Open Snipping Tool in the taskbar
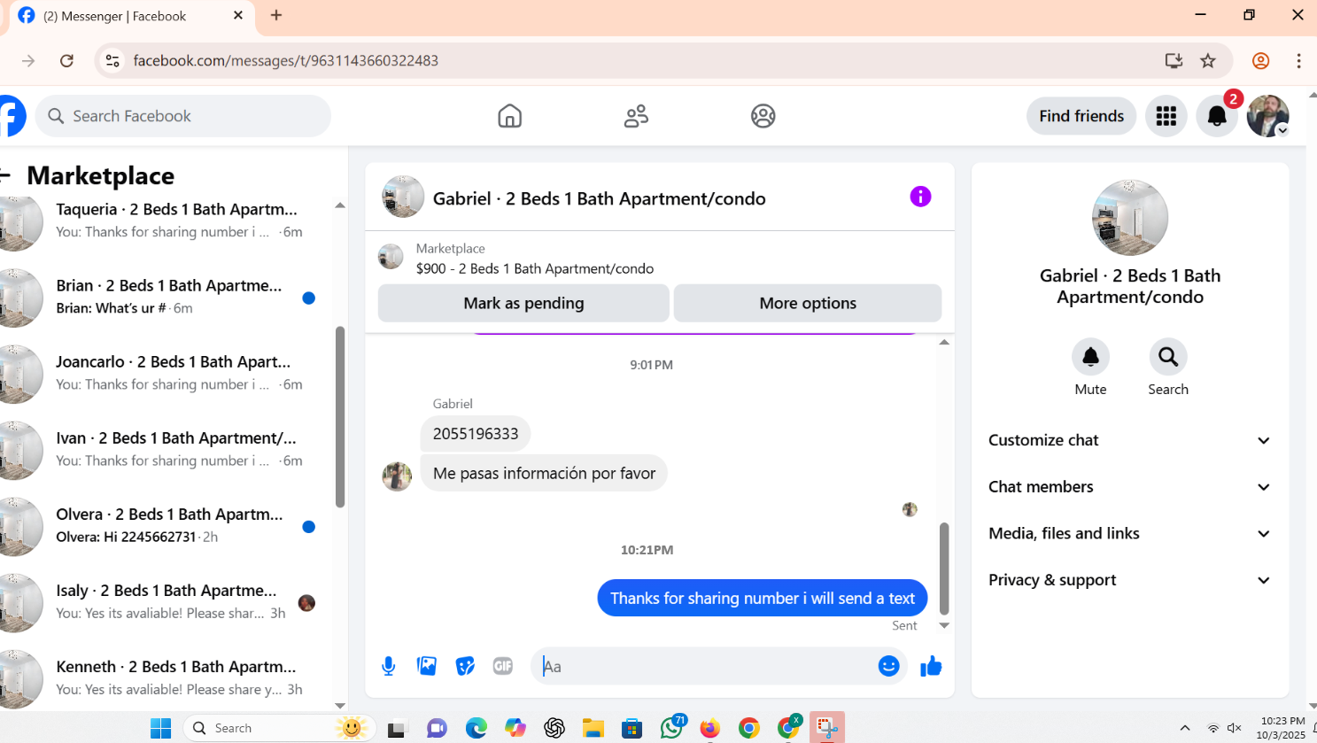Screen dimensions: 1317x743 pyautogui.click(x=826, y=728)
